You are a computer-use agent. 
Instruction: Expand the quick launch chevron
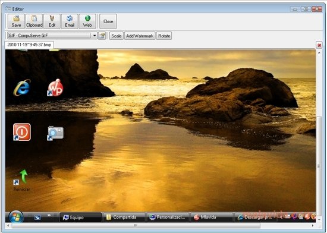(49, 215)
